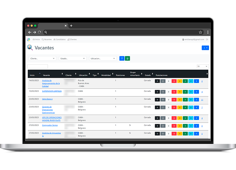Expand the Estado filter dropdown
Viewport: 236px width, 170px height.
point(72,59)
